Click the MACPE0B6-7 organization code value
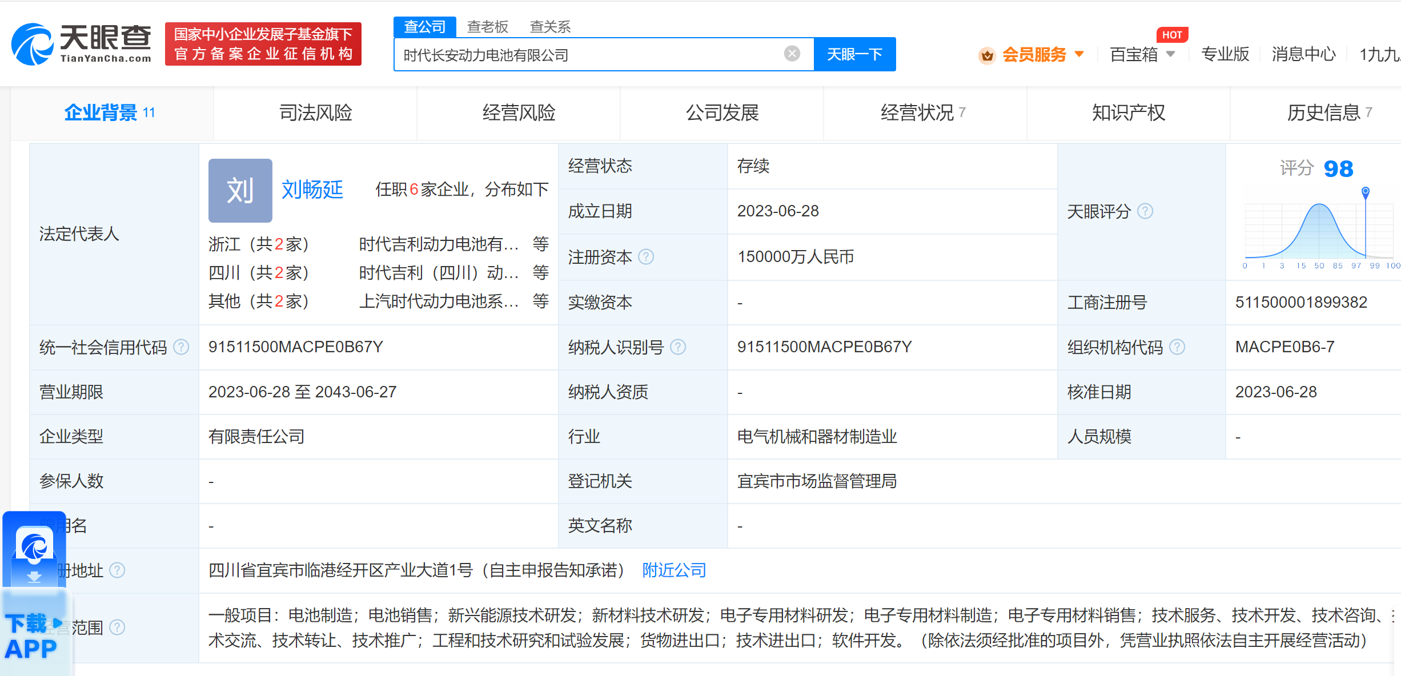 1284,347
